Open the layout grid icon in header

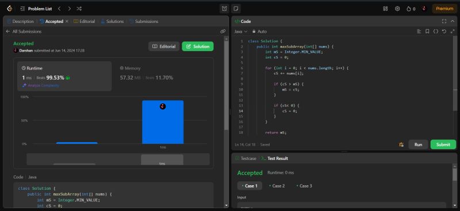[x=385, y=9]
